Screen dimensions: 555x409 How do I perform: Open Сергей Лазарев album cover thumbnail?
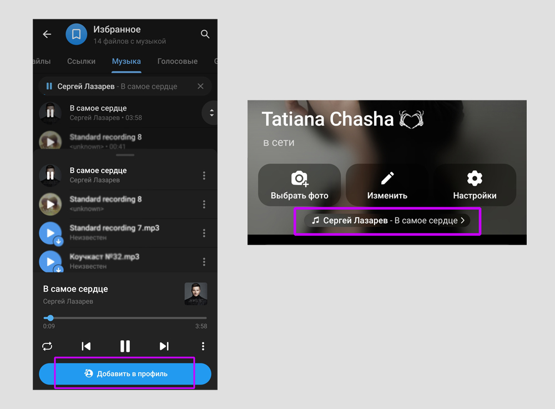196,294
